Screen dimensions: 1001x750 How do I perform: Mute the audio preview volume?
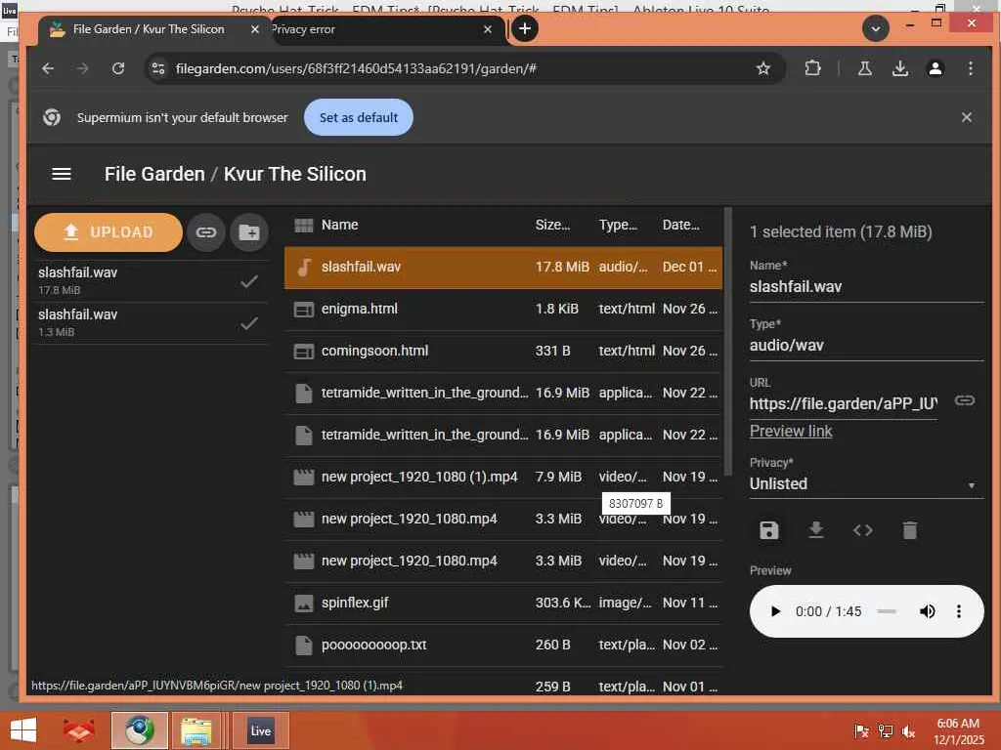tap(927, 611)
